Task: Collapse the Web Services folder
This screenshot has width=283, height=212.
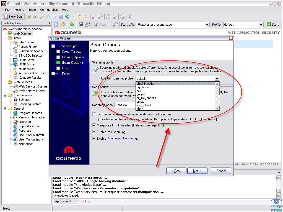Action: (5, 82)
